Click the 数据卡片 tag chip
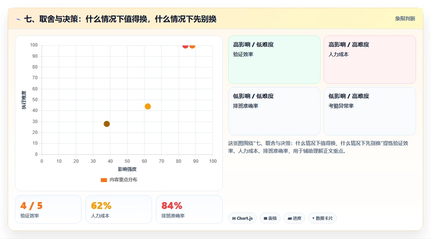The image size is (431, 239). tap(322, 218)
